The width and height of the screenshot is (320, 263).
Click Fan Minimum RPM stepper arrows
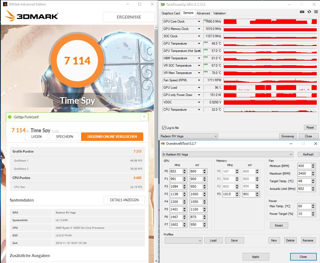click(313, 166)
